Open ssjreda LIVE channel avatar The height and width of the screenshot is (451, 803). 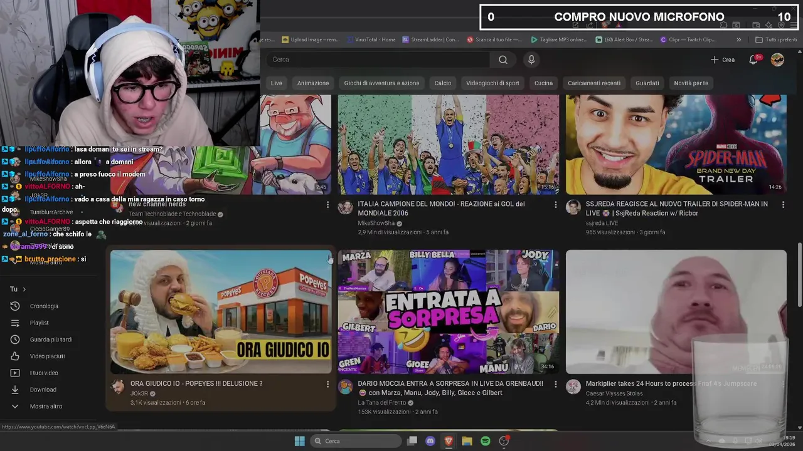tap(573, 208)
